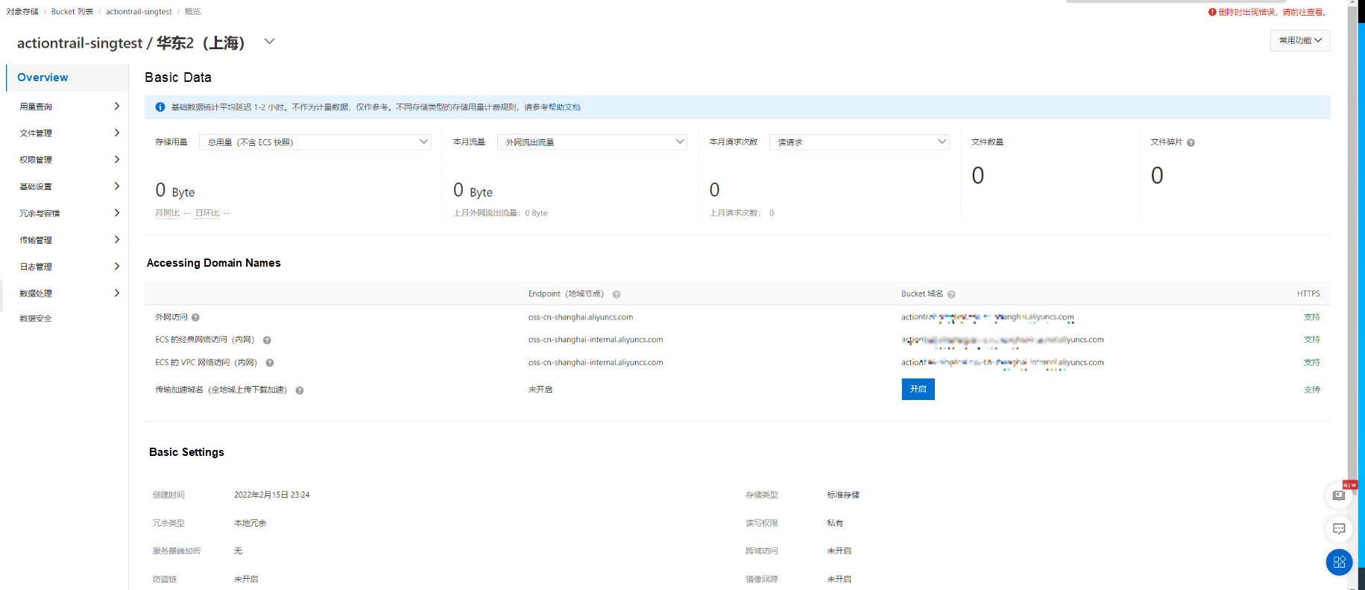Click the 支持 HTTPS value in 传输加速域名 row
The height and width of the screenshot is (590, 1365).
click(x=1312, y=390)
